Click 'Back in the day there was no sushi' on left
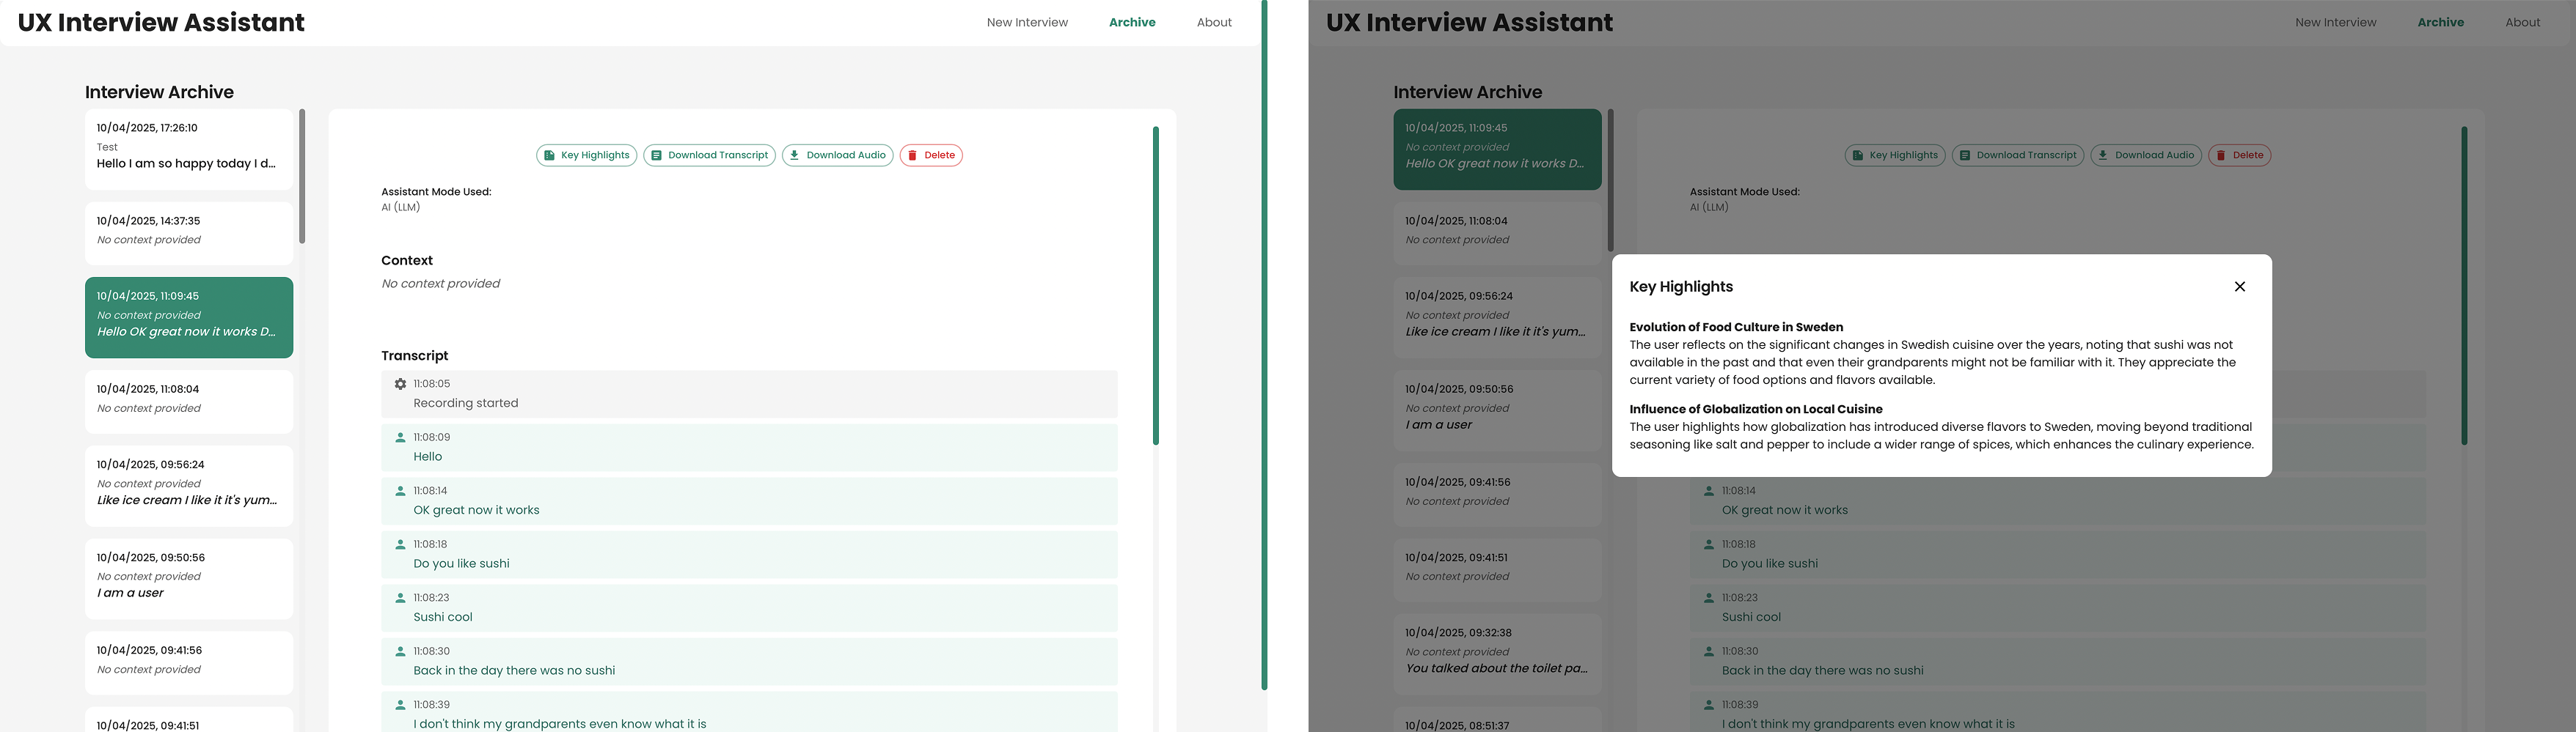This screenshot has height=732, width=2576. tap(514, 670)
